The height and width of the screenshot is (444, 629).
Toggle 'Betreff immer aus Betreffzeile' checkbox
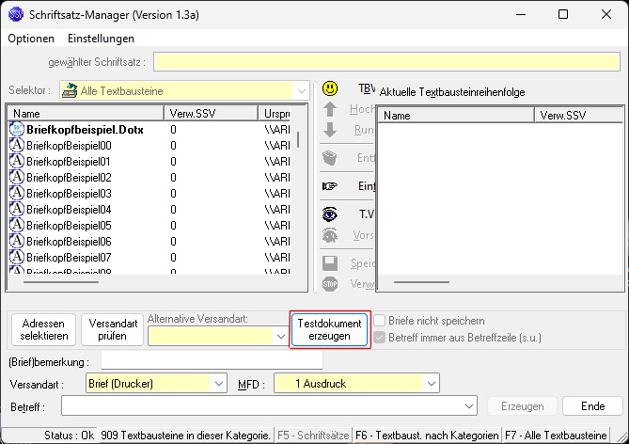[x=381, y=337]
